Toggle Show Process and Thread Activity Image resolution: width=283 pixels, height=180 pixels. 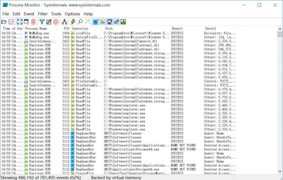116,22
